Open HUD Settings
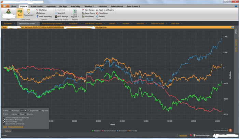Viewport: 239px width, 139px height. (x=61, y=16)
